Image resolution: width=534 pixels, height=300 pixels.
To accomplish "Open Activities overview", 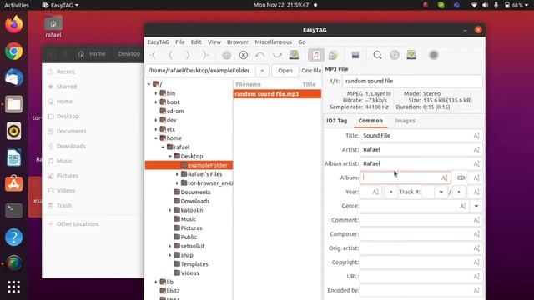I will coord(17,5).
